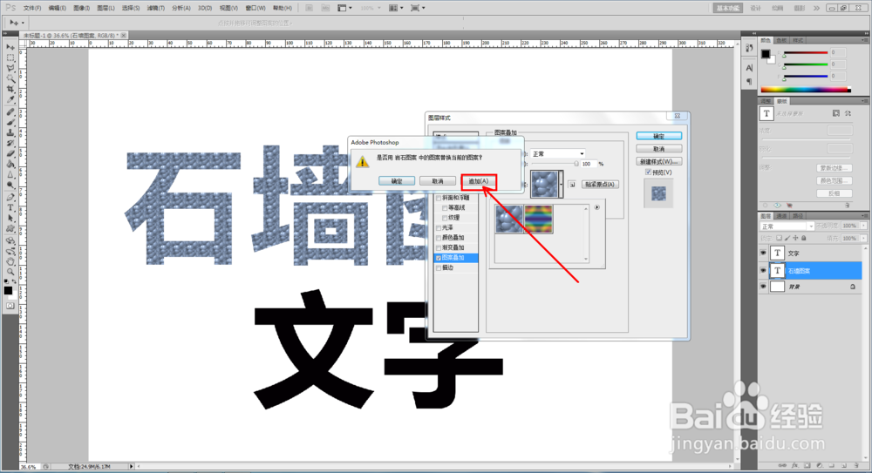Select the Clone Stamp tool

point(10,132)
